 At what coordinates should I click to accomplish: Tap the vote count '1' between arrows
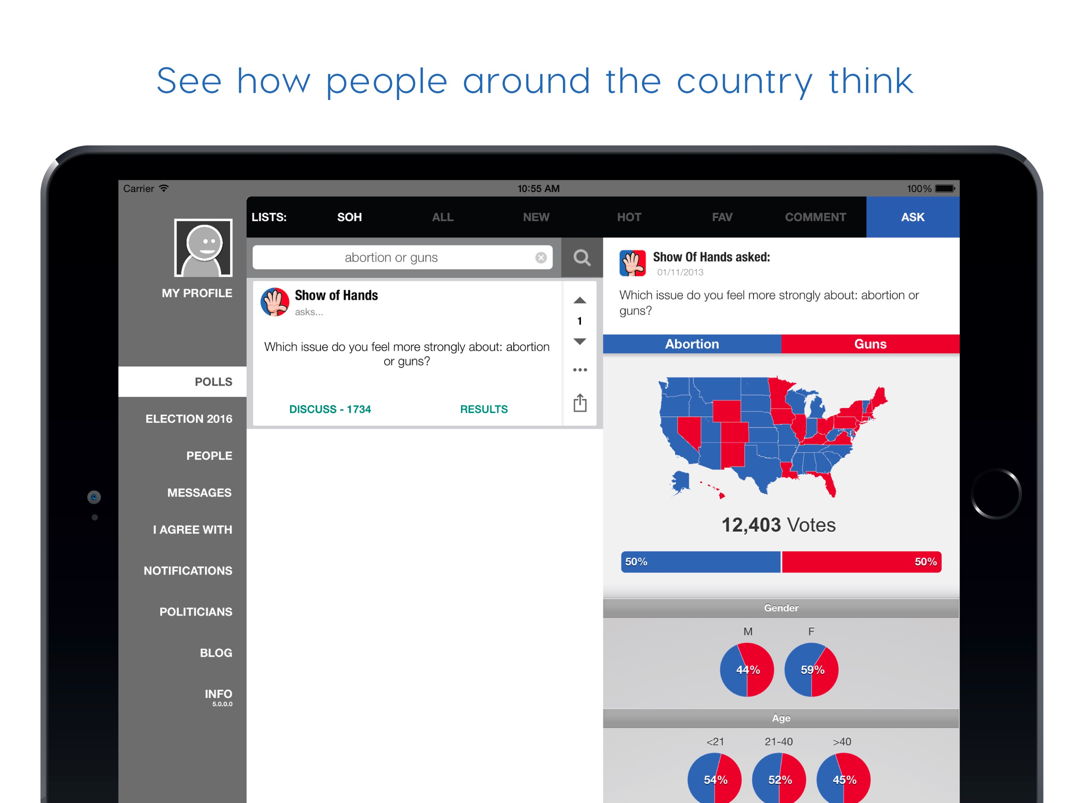coord(579,321)
